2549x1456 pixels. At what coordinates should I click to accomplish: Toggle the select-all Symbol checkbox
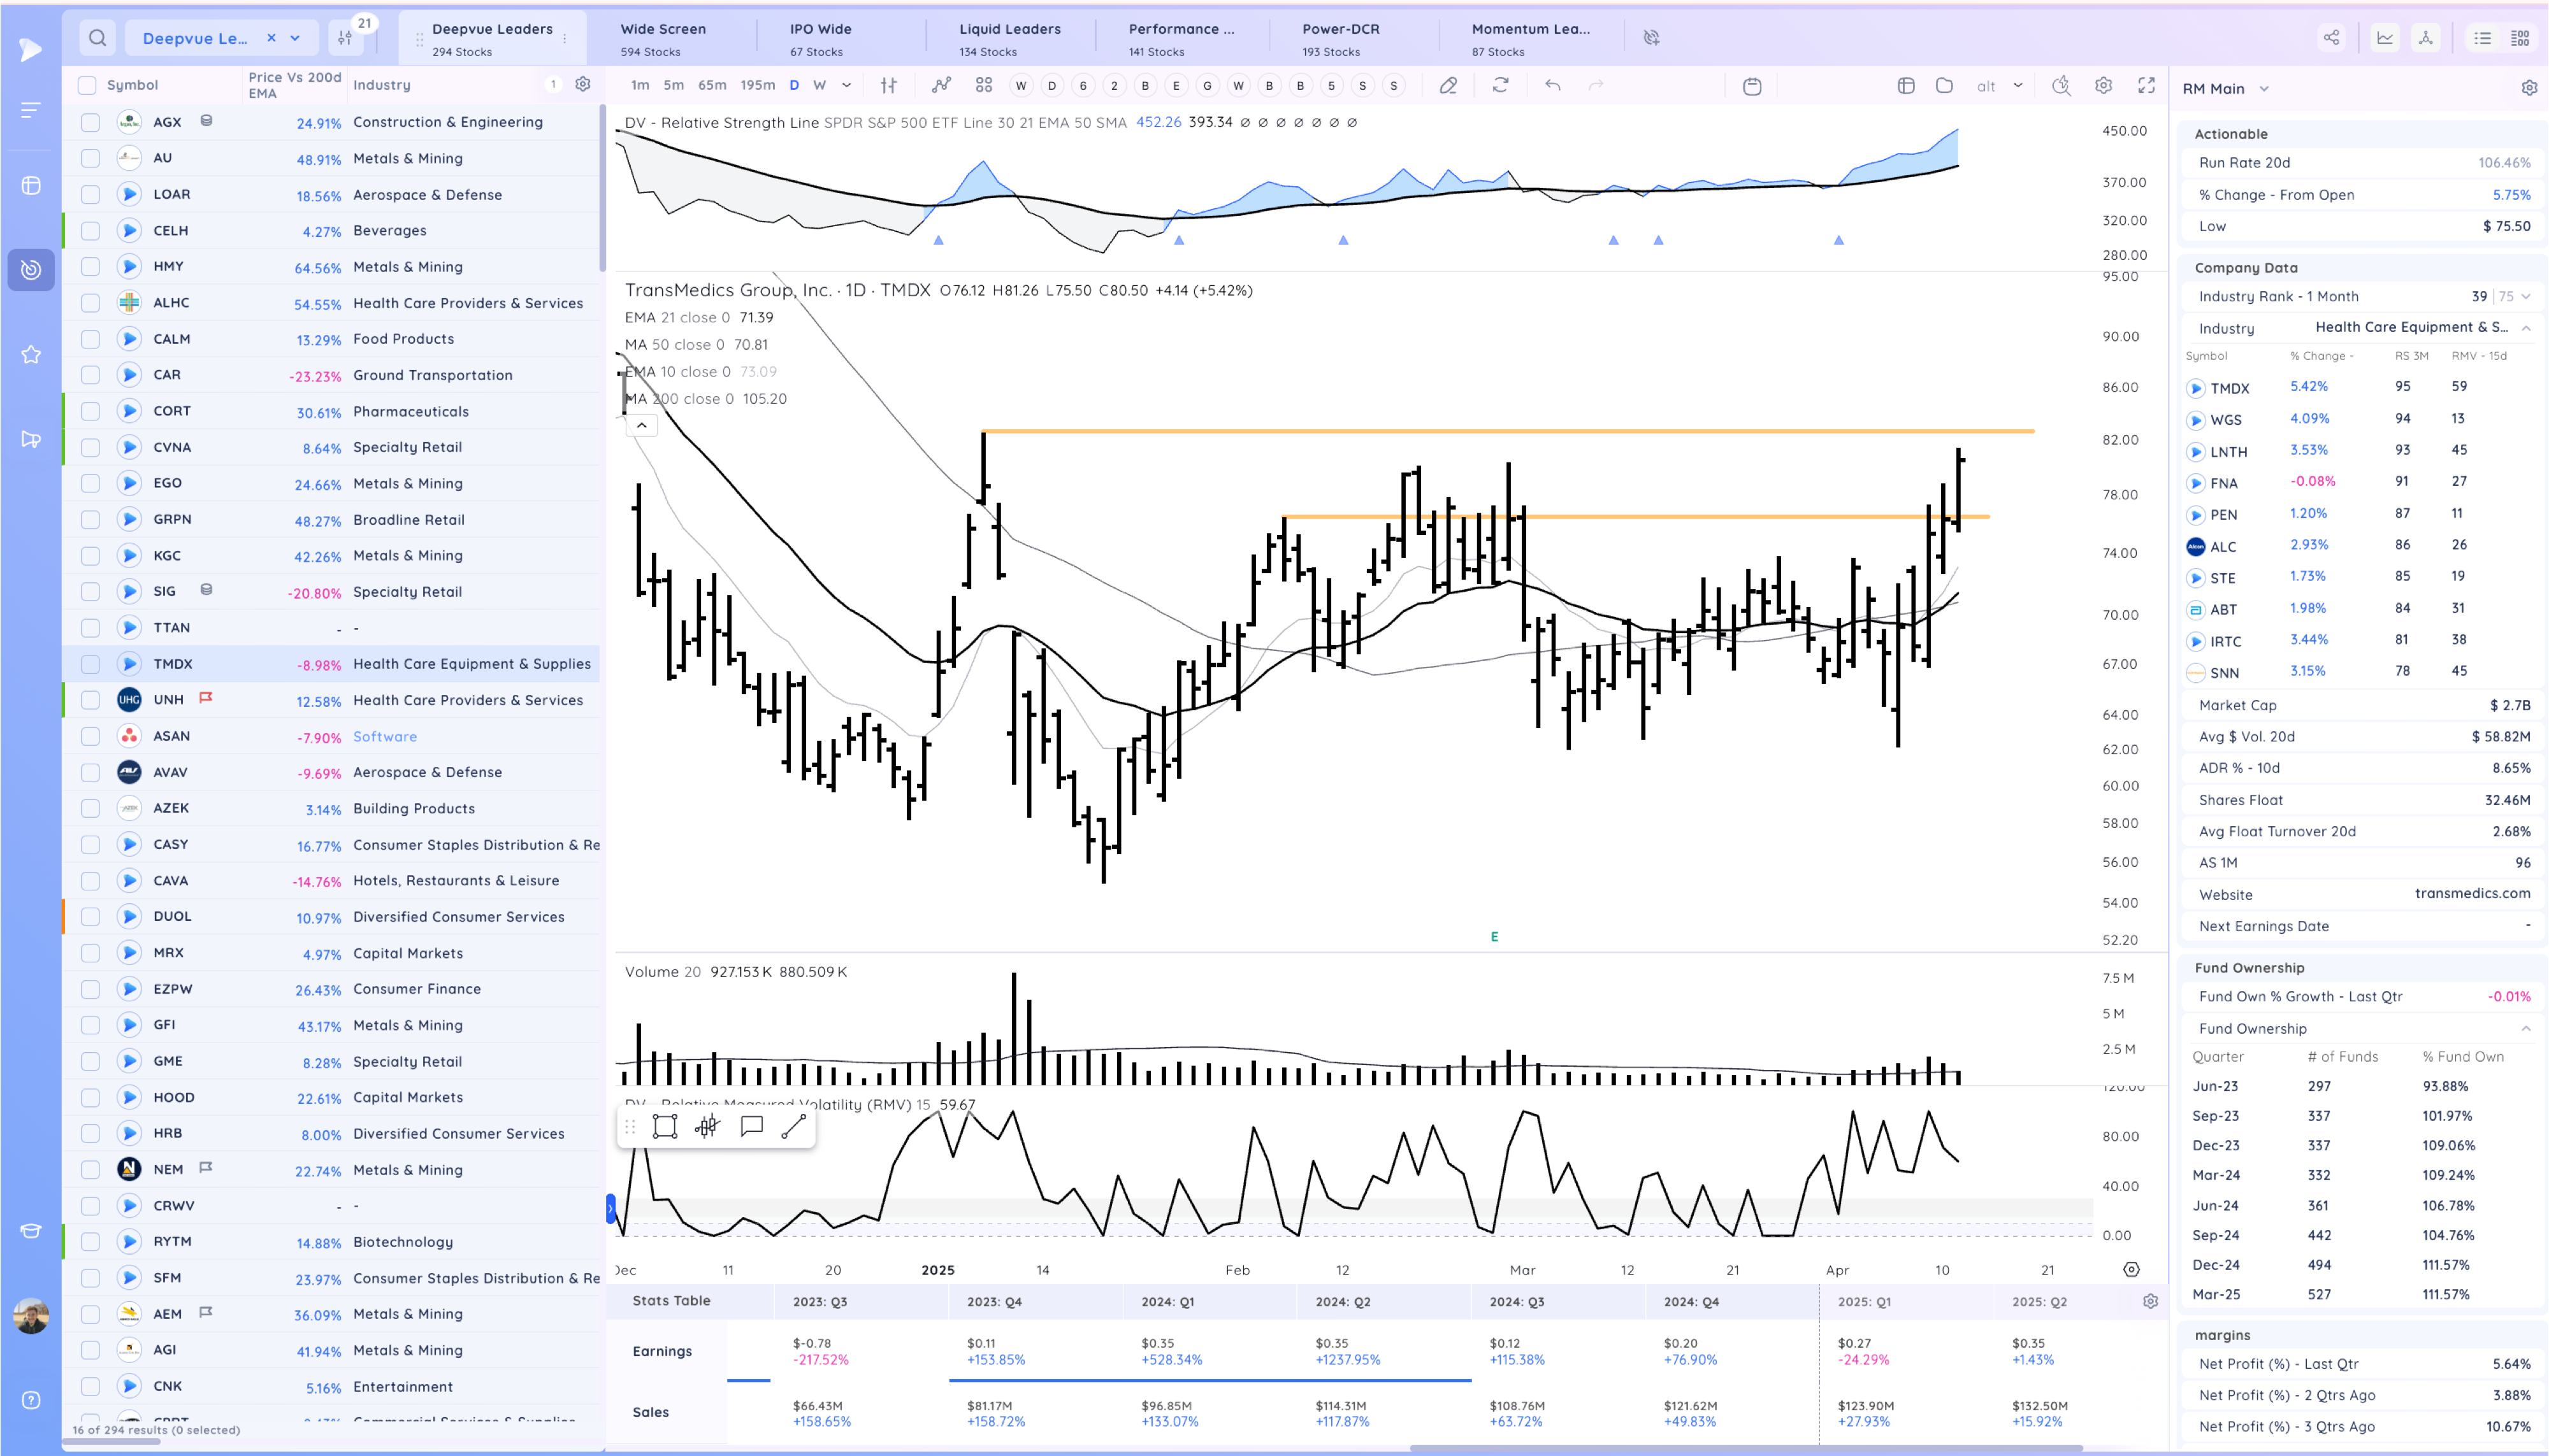pos(87,85)
